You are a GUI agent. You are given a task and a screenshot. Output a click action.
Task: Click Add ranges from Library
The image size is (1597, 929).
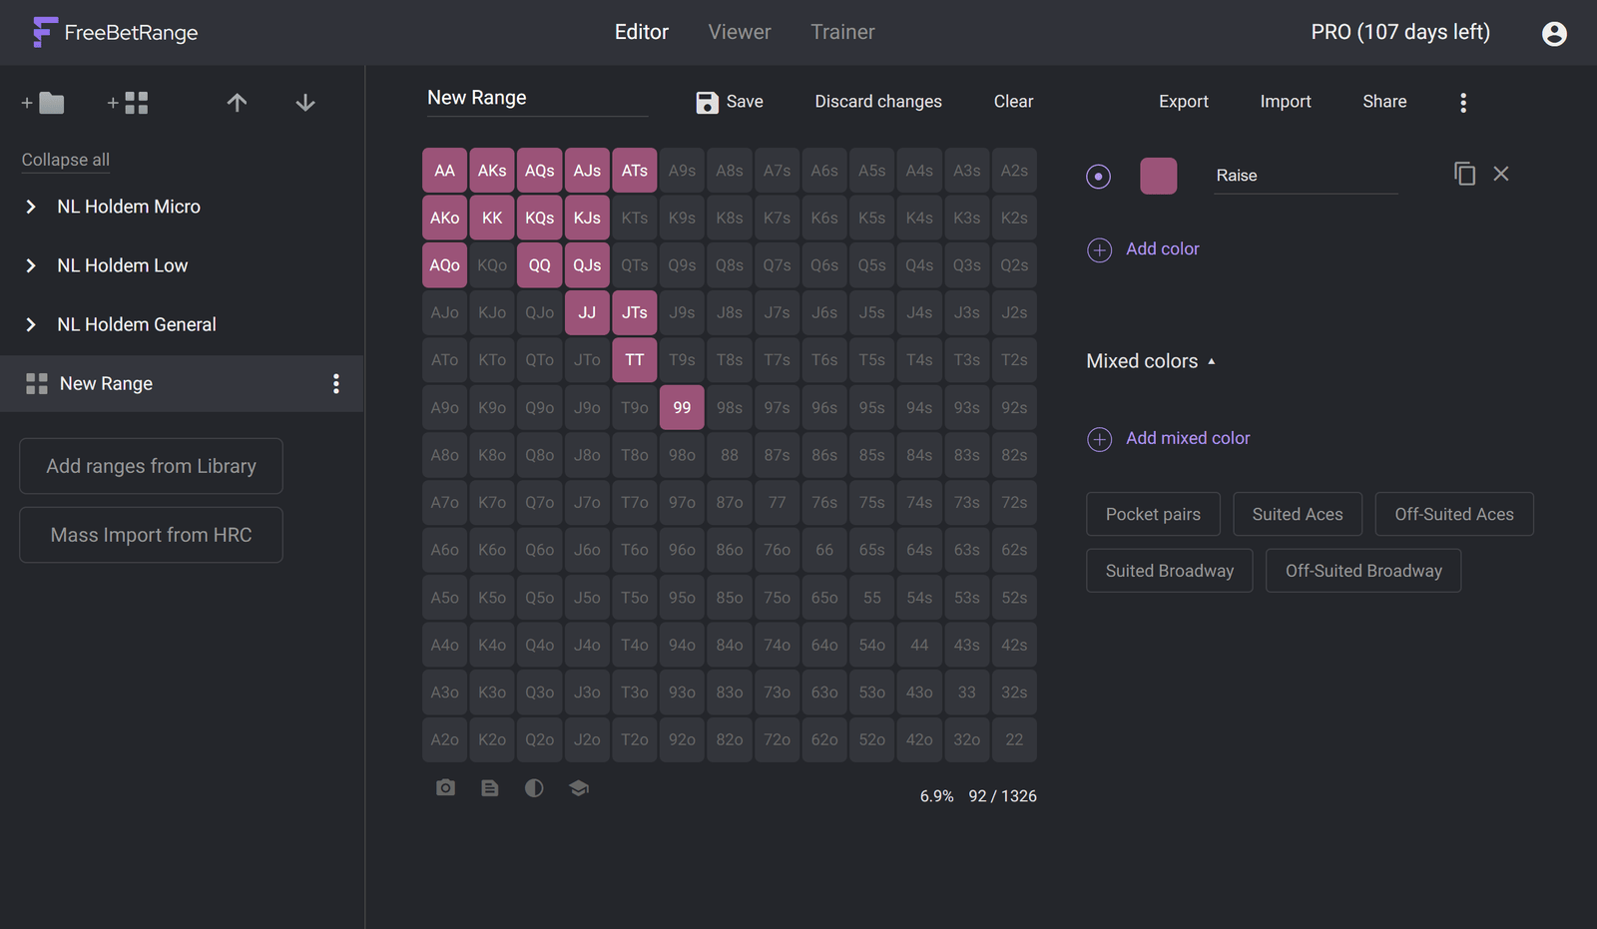151,466
